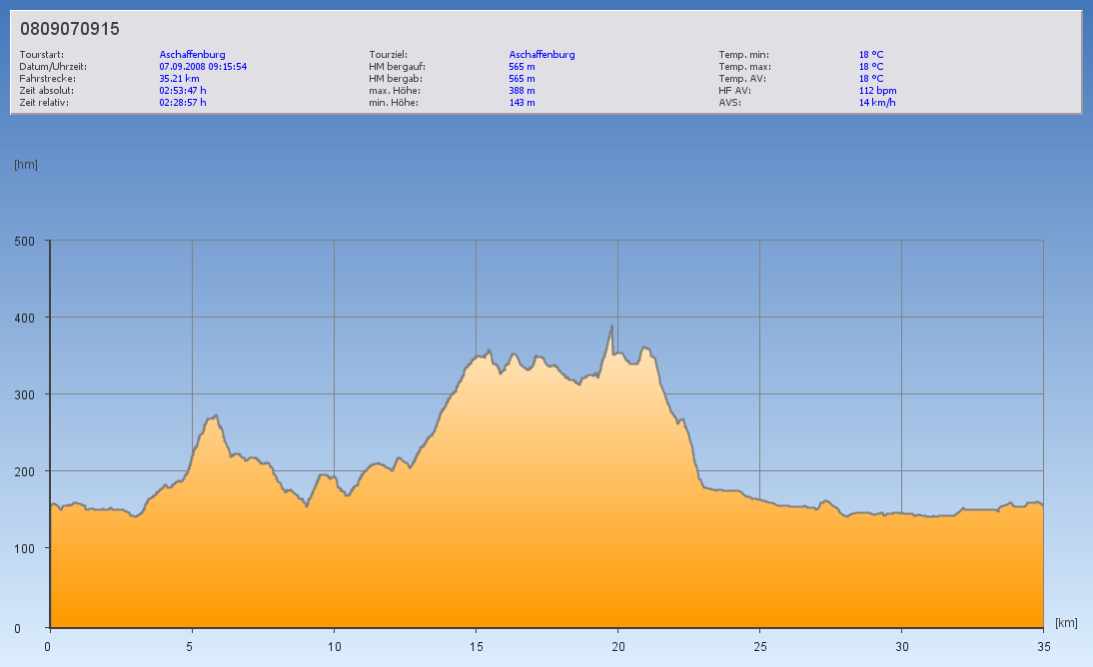The height and width of the screenshot is (667, 1093).
Task: Click the HM bergauf value 565 m
Action: (522, 66)
